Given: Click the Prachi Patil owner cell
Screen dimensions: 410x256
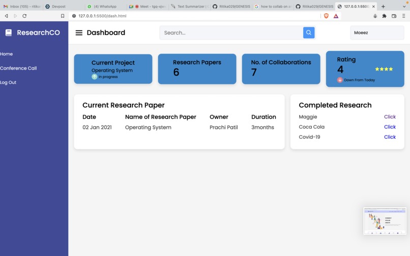Looking at the screenshot, I should coord(223,127).
